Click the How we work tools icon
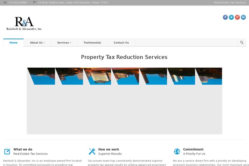This screenshot has width=249, height=166. tap(92, 151)
